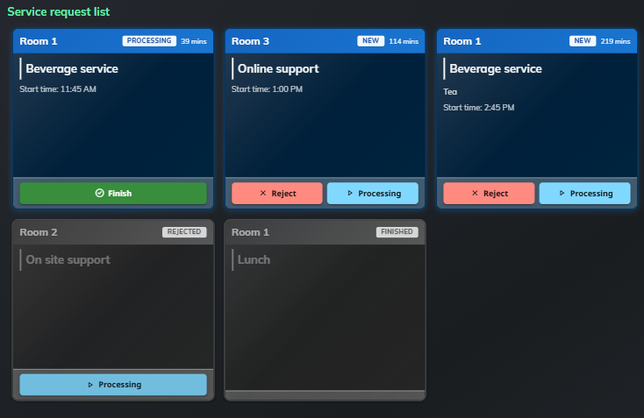This screenshot has width=644, height=418.
Task: Click the NEW badge on the Room 3 card
Action: pos(371,40)
